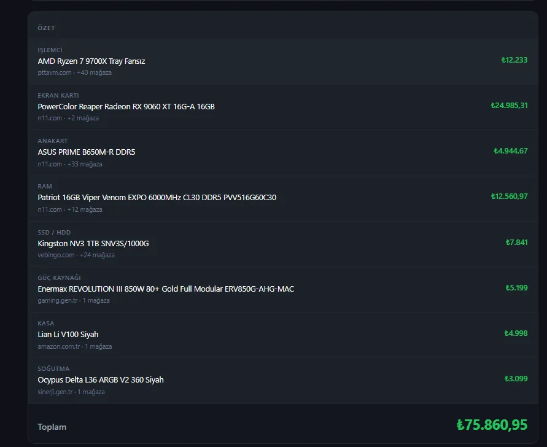Click the +33 mağaza store count text
The height and width of the screenshot is (447, 547).
[85, 164]
